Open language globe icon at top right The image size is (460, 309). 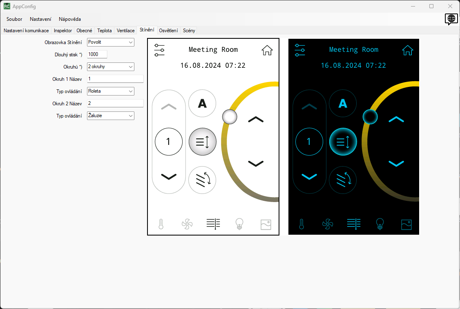pos(451,19)
